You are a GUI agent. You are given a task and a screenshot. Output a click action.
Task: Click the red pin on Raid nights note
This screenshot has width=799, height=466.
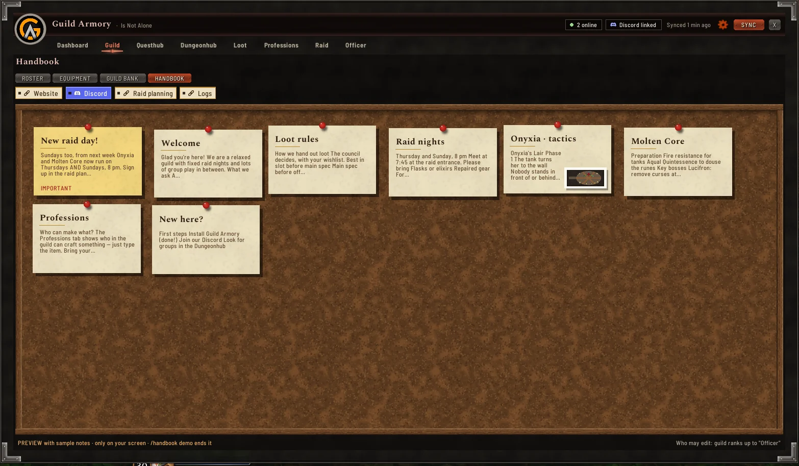click(x=443, y=128)
